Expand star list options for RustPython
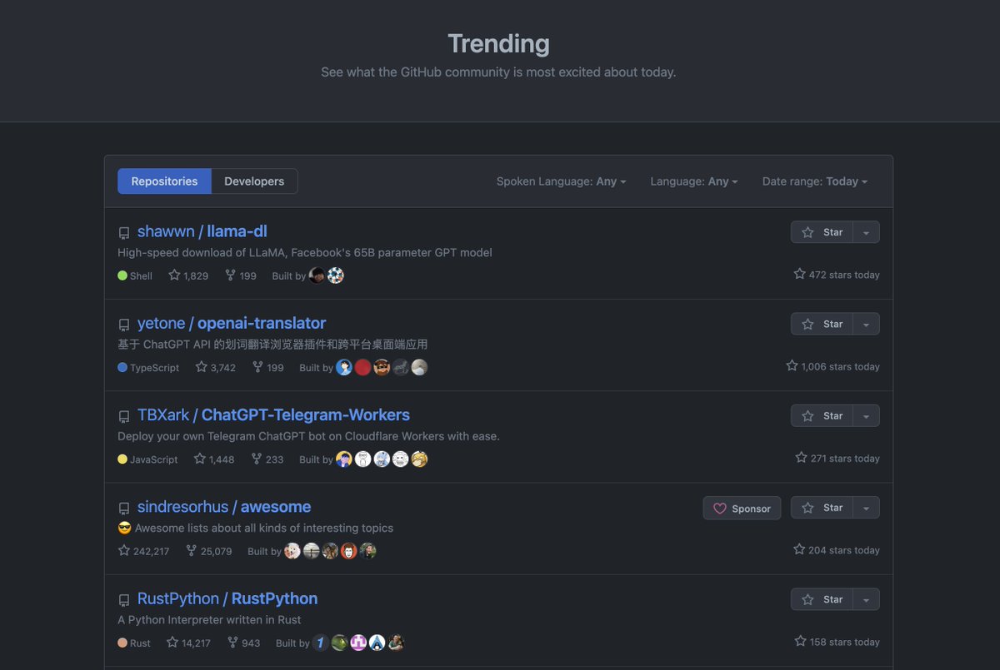 click(x=867, y=599)
